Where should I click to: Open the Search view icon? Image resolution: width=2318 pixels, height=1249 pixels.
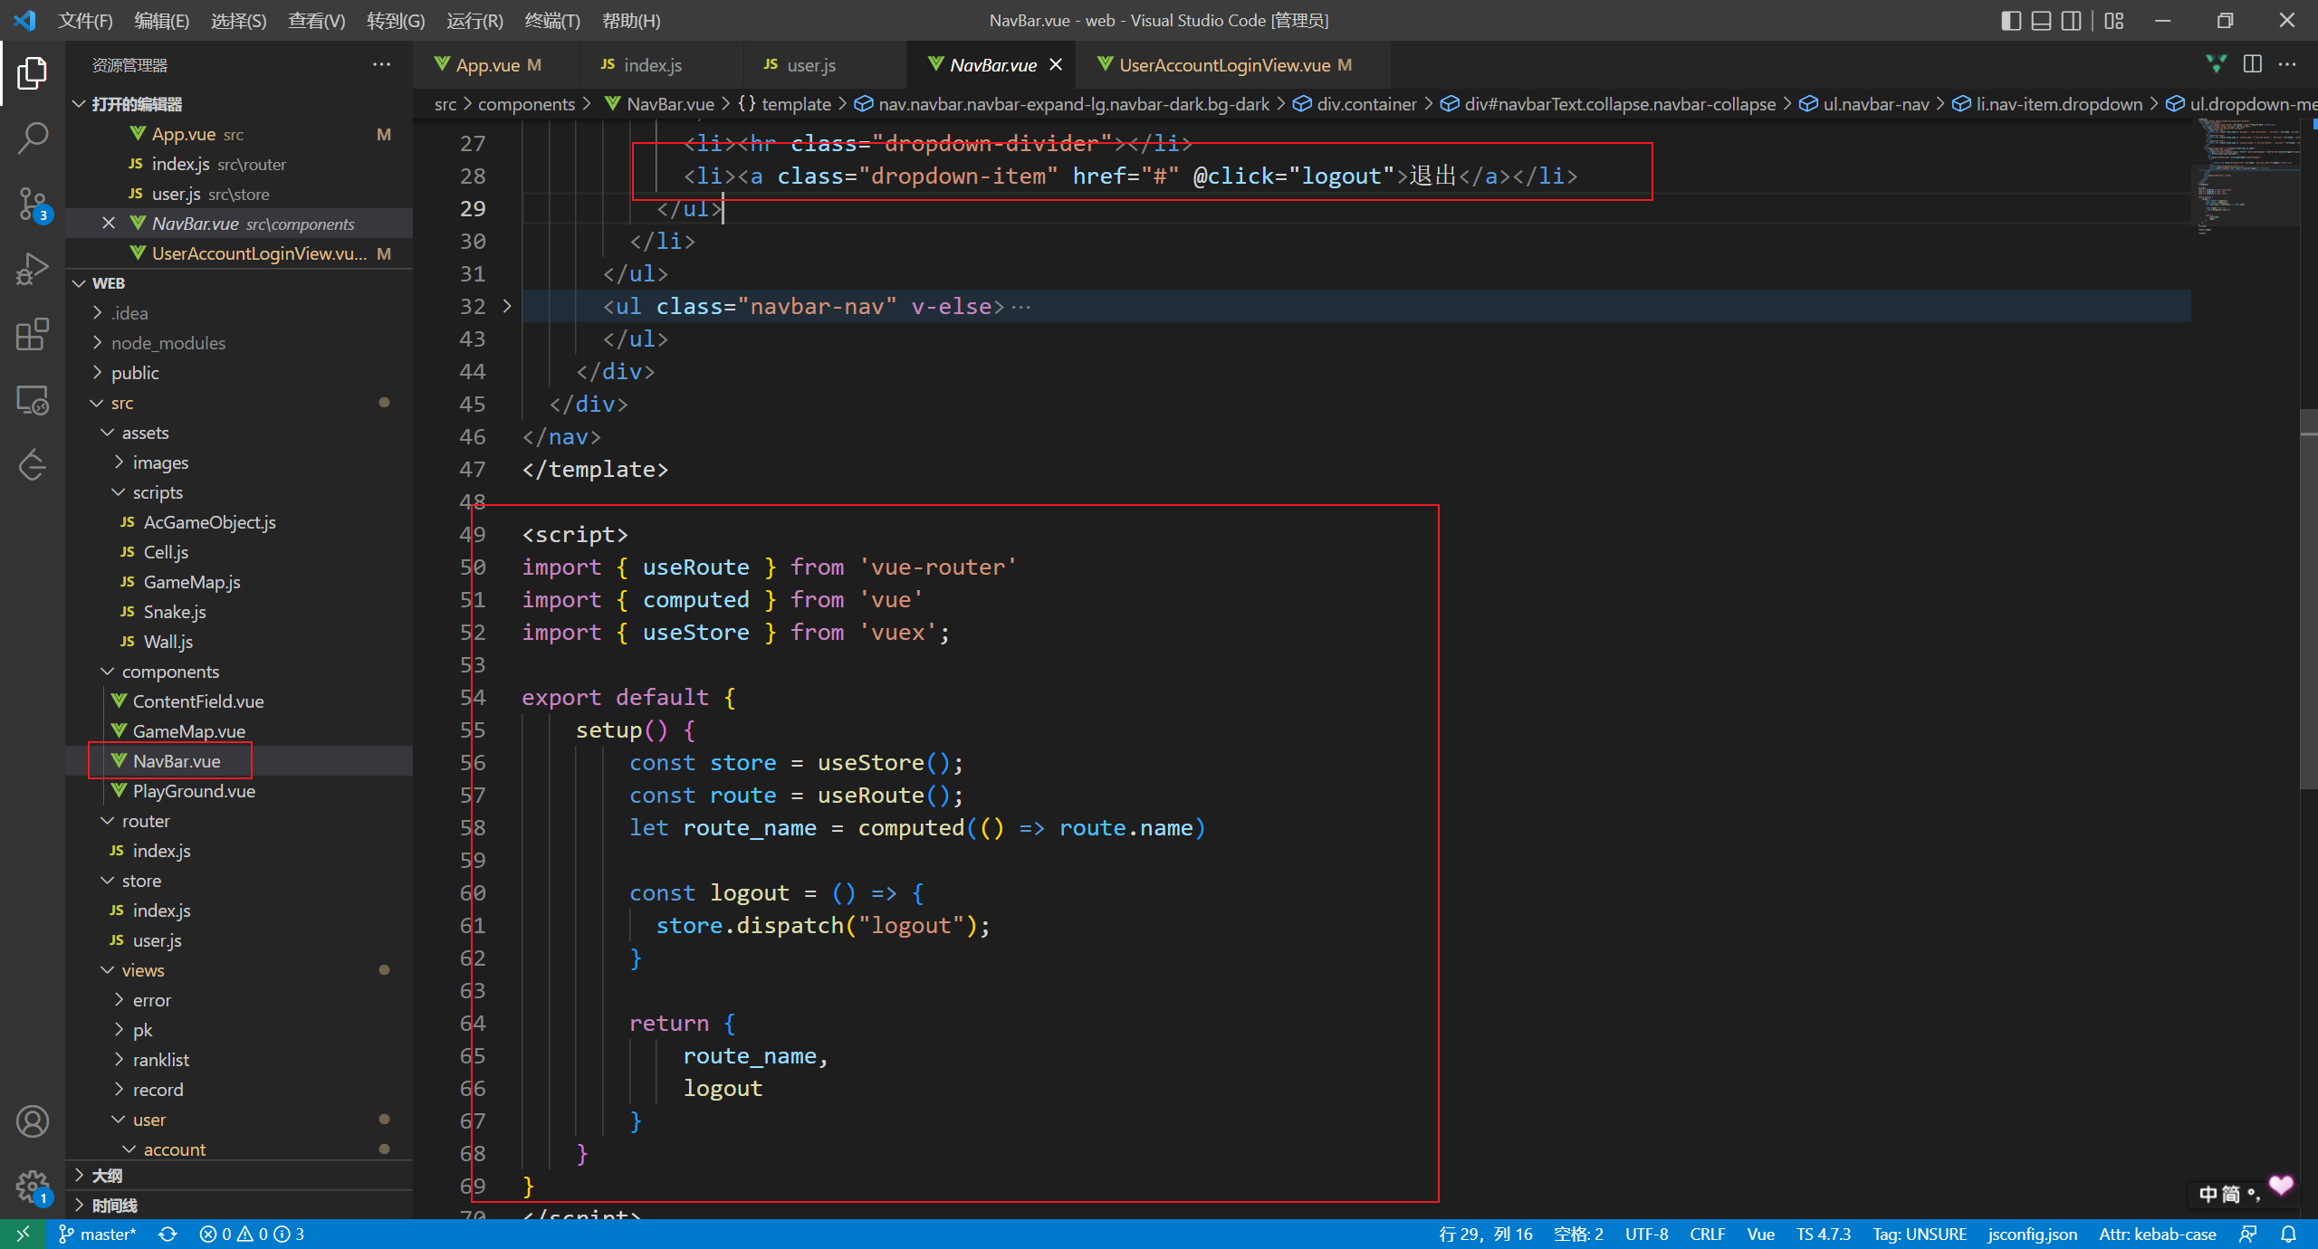pos(33,138)
